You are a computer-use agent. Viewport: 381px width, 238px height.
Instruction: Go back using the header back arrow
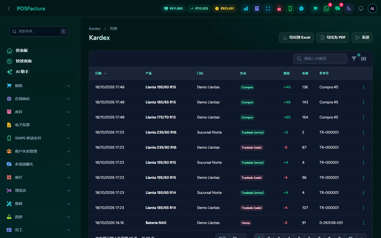click(x=9, y=8)
